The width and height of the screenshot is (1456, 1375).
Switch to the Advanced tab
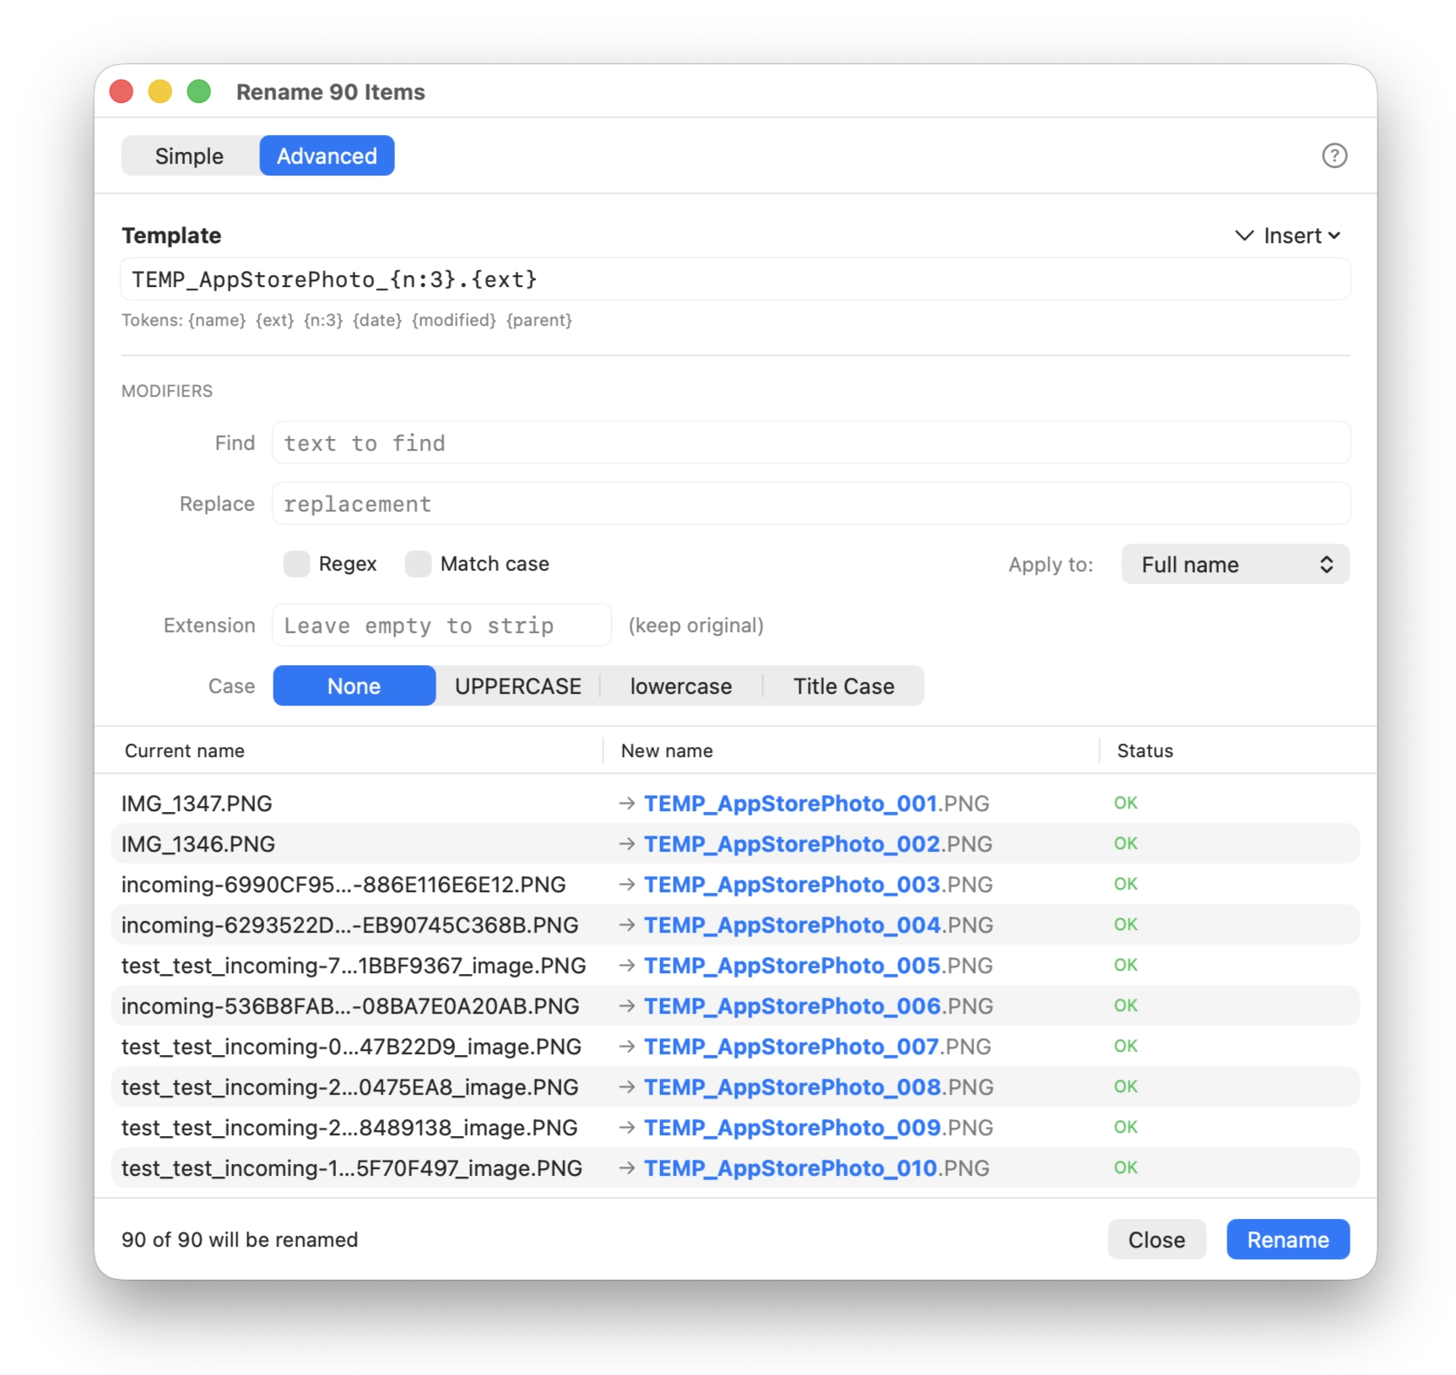point(327,156)
